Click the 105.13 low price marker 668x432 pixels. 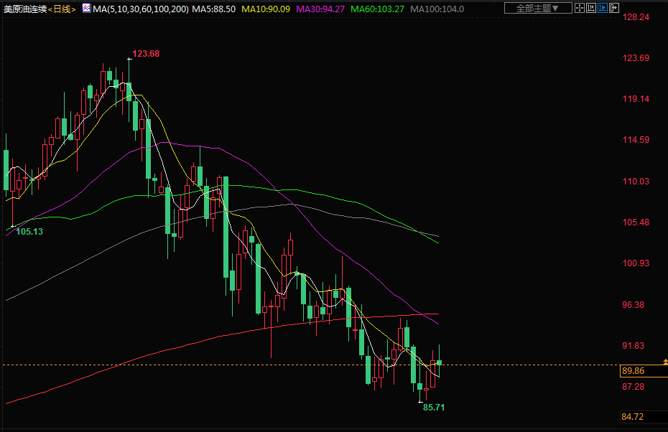click(29, 231)
